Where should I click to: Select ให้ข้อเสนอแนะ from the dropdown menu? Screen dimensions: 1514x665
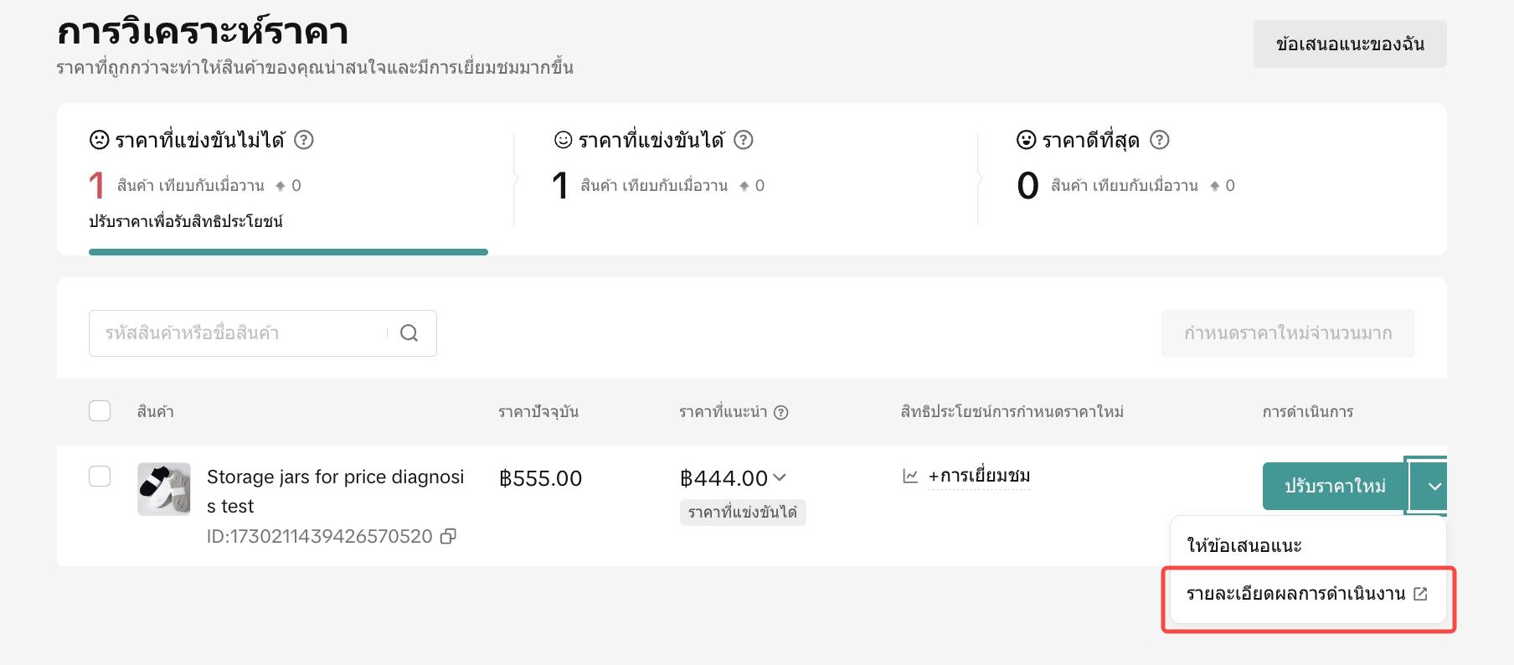(1244, 546)
